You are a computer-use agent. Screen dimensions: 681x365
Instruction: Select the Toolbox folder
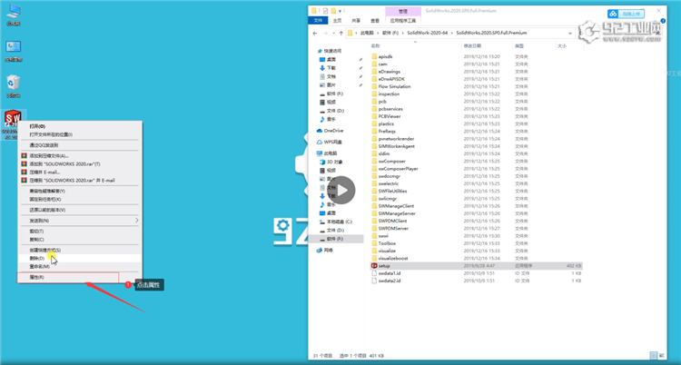click(387, 243)
